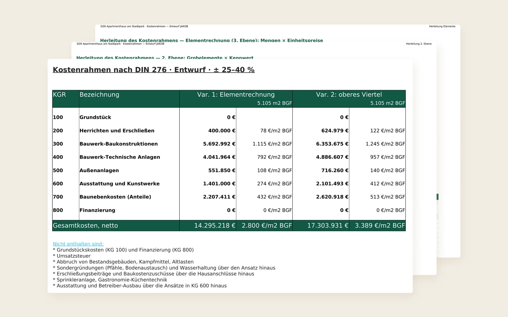
Task: Click the value '624.979 €'
Action: click(335, 131)
